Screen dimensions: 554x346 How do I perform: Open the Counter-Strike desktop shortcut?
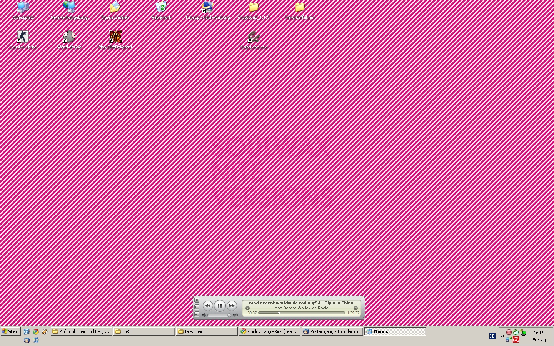coord(23,37)
